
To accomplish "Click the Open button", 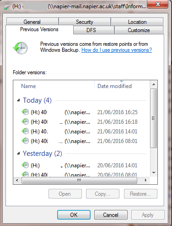I will [65, 194].
